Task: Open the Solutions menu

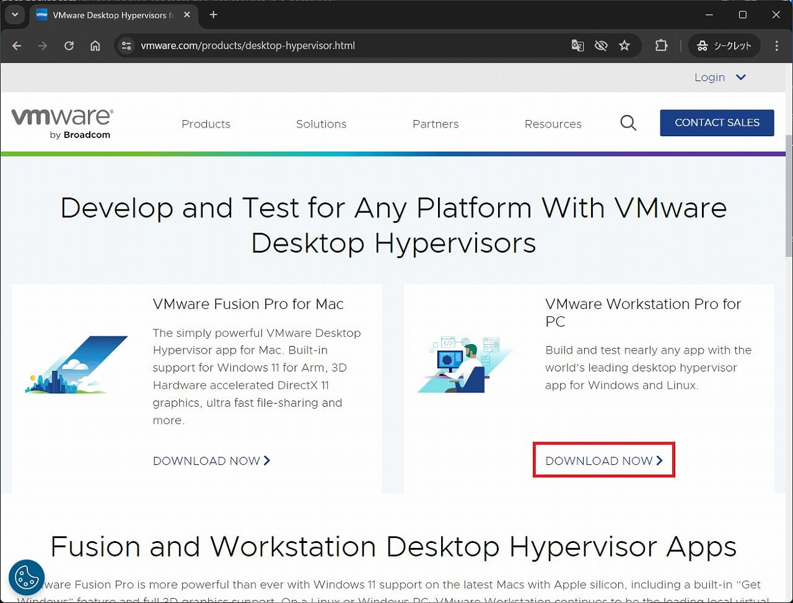Action: click(x=321, y=124)
